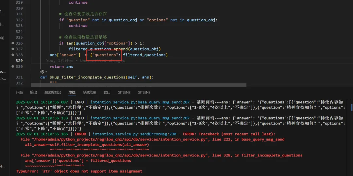The image size is (353, 176).
Task: Click the "continue" statement on line 323
Action: [78, 26]
